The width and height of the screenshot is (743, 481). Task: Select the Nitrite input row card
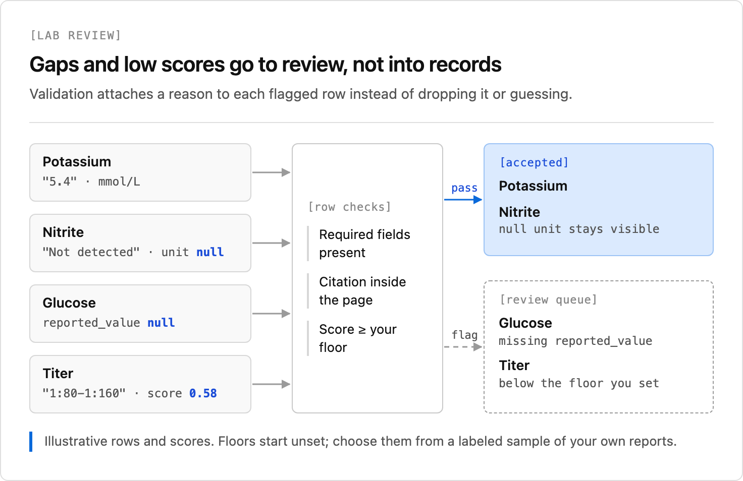(x=140, y=243)
